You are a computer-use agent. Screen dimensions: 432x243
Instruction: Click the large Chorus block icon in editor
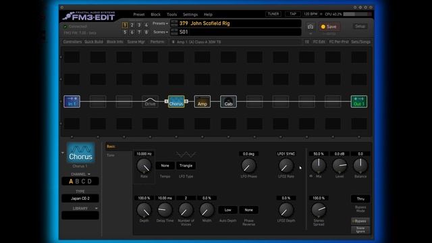[x=80, y=153]
